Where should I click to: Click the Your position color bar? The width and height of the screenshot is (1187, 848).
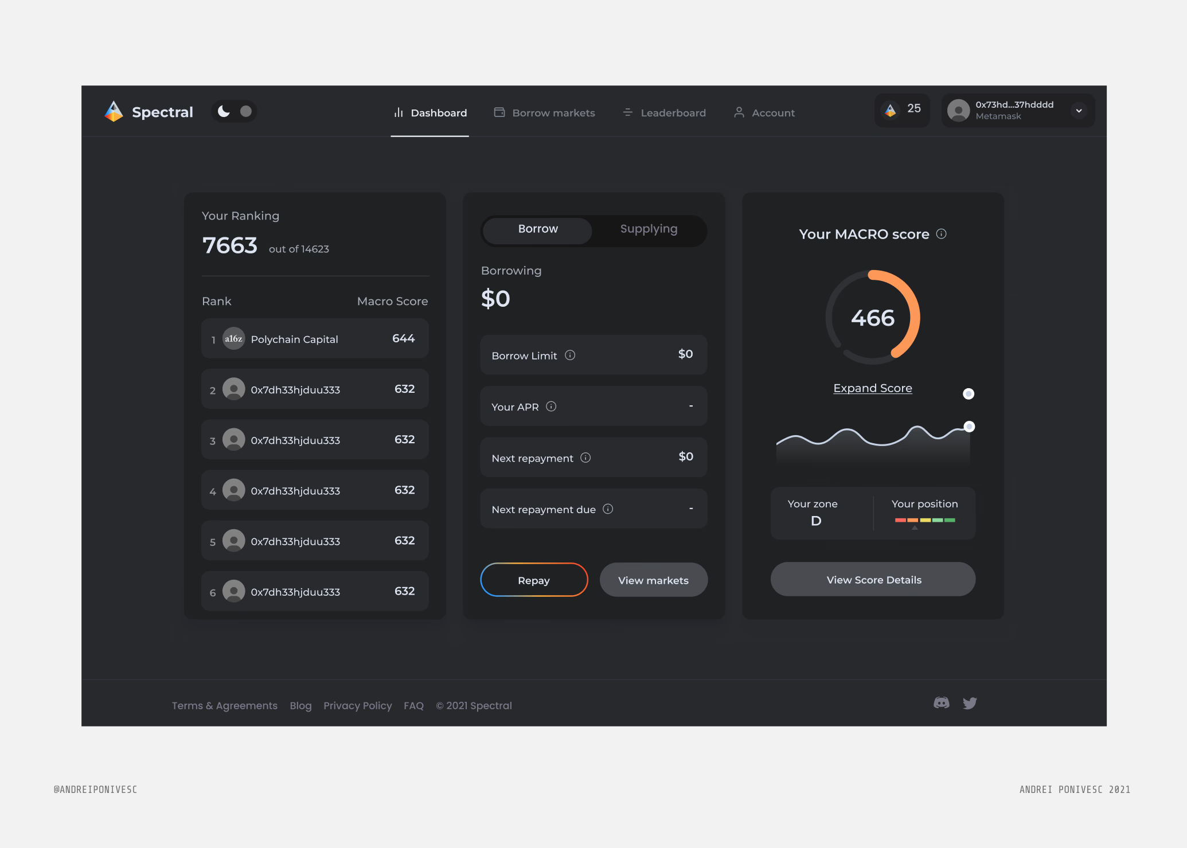pyautogui.click(x=924, y=521)
